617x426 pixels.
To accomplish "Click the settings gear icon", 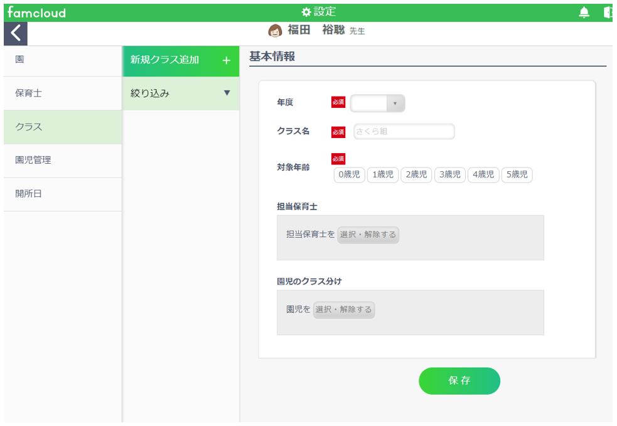I will [306, 12].
